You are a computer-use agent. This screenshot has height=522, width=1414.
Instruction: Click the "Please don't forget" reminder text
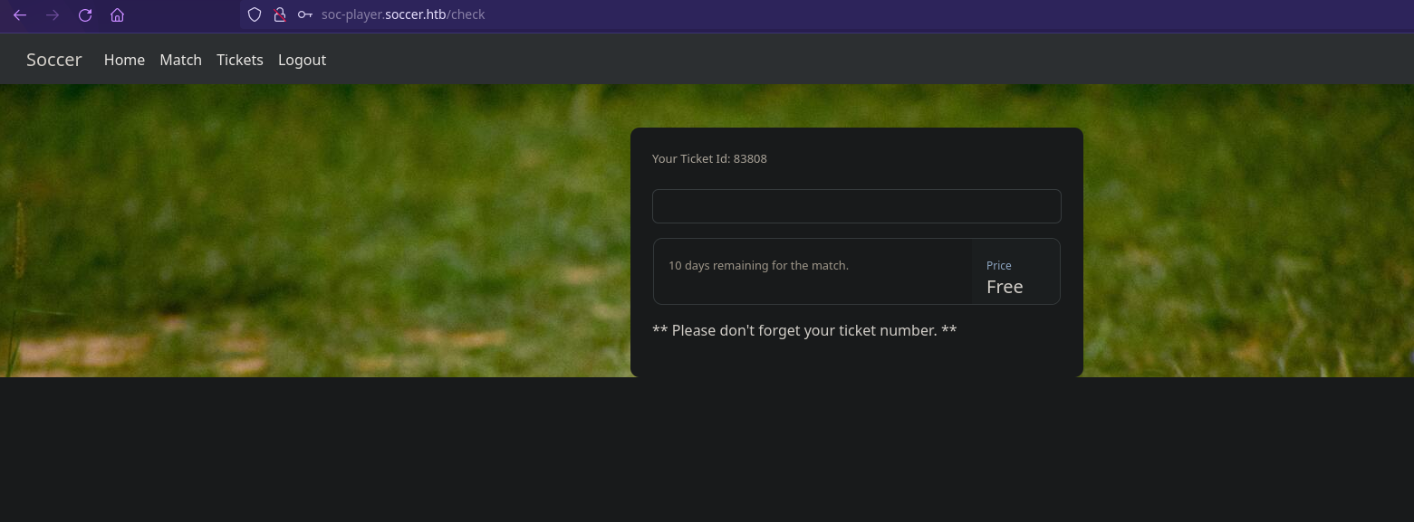pyautogui.click(x=804, y=330)
